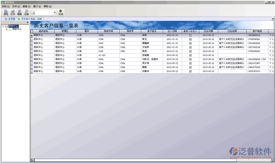Close the tab with the X icon
Viewport: 275px width, 163px height.
coord(273,19)
